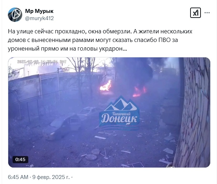This screenshot has height=184, width=217.
Task: Click the Мр Мурык profile avatar
Action: tap(15, 15)
